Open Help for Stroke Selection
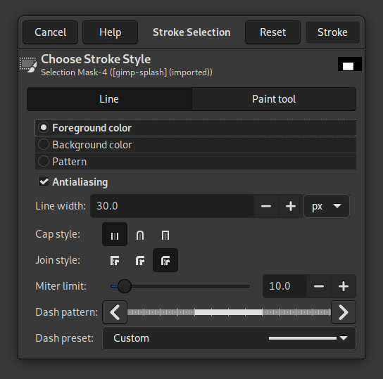The width and height of the screenshot is (383, 379). [x=110, y=32]
